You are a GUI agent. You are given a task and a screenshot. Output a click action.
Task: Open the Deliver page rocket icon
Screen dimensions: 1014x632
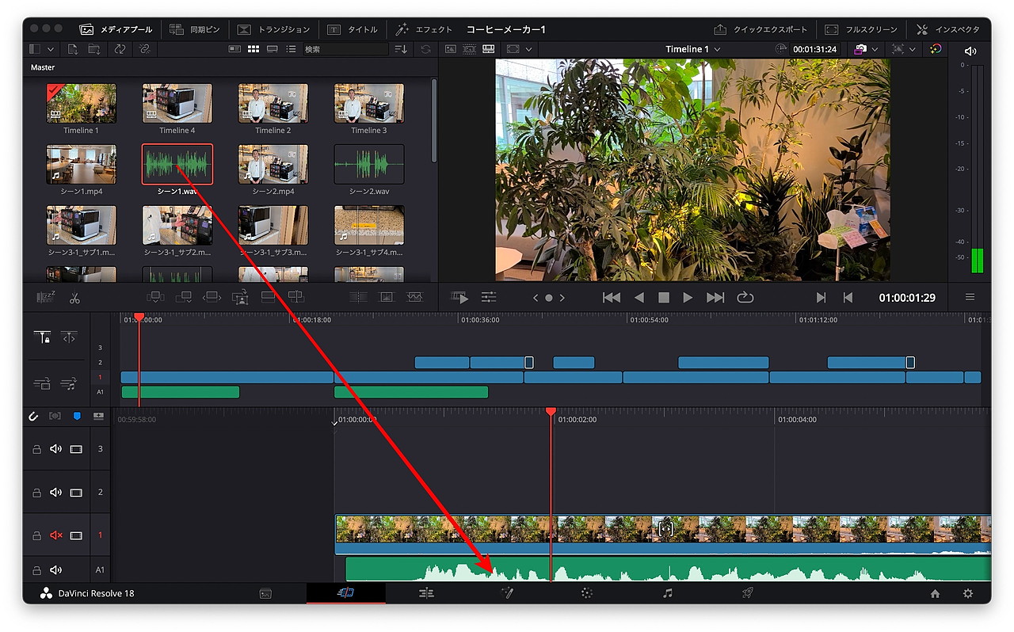747,593
